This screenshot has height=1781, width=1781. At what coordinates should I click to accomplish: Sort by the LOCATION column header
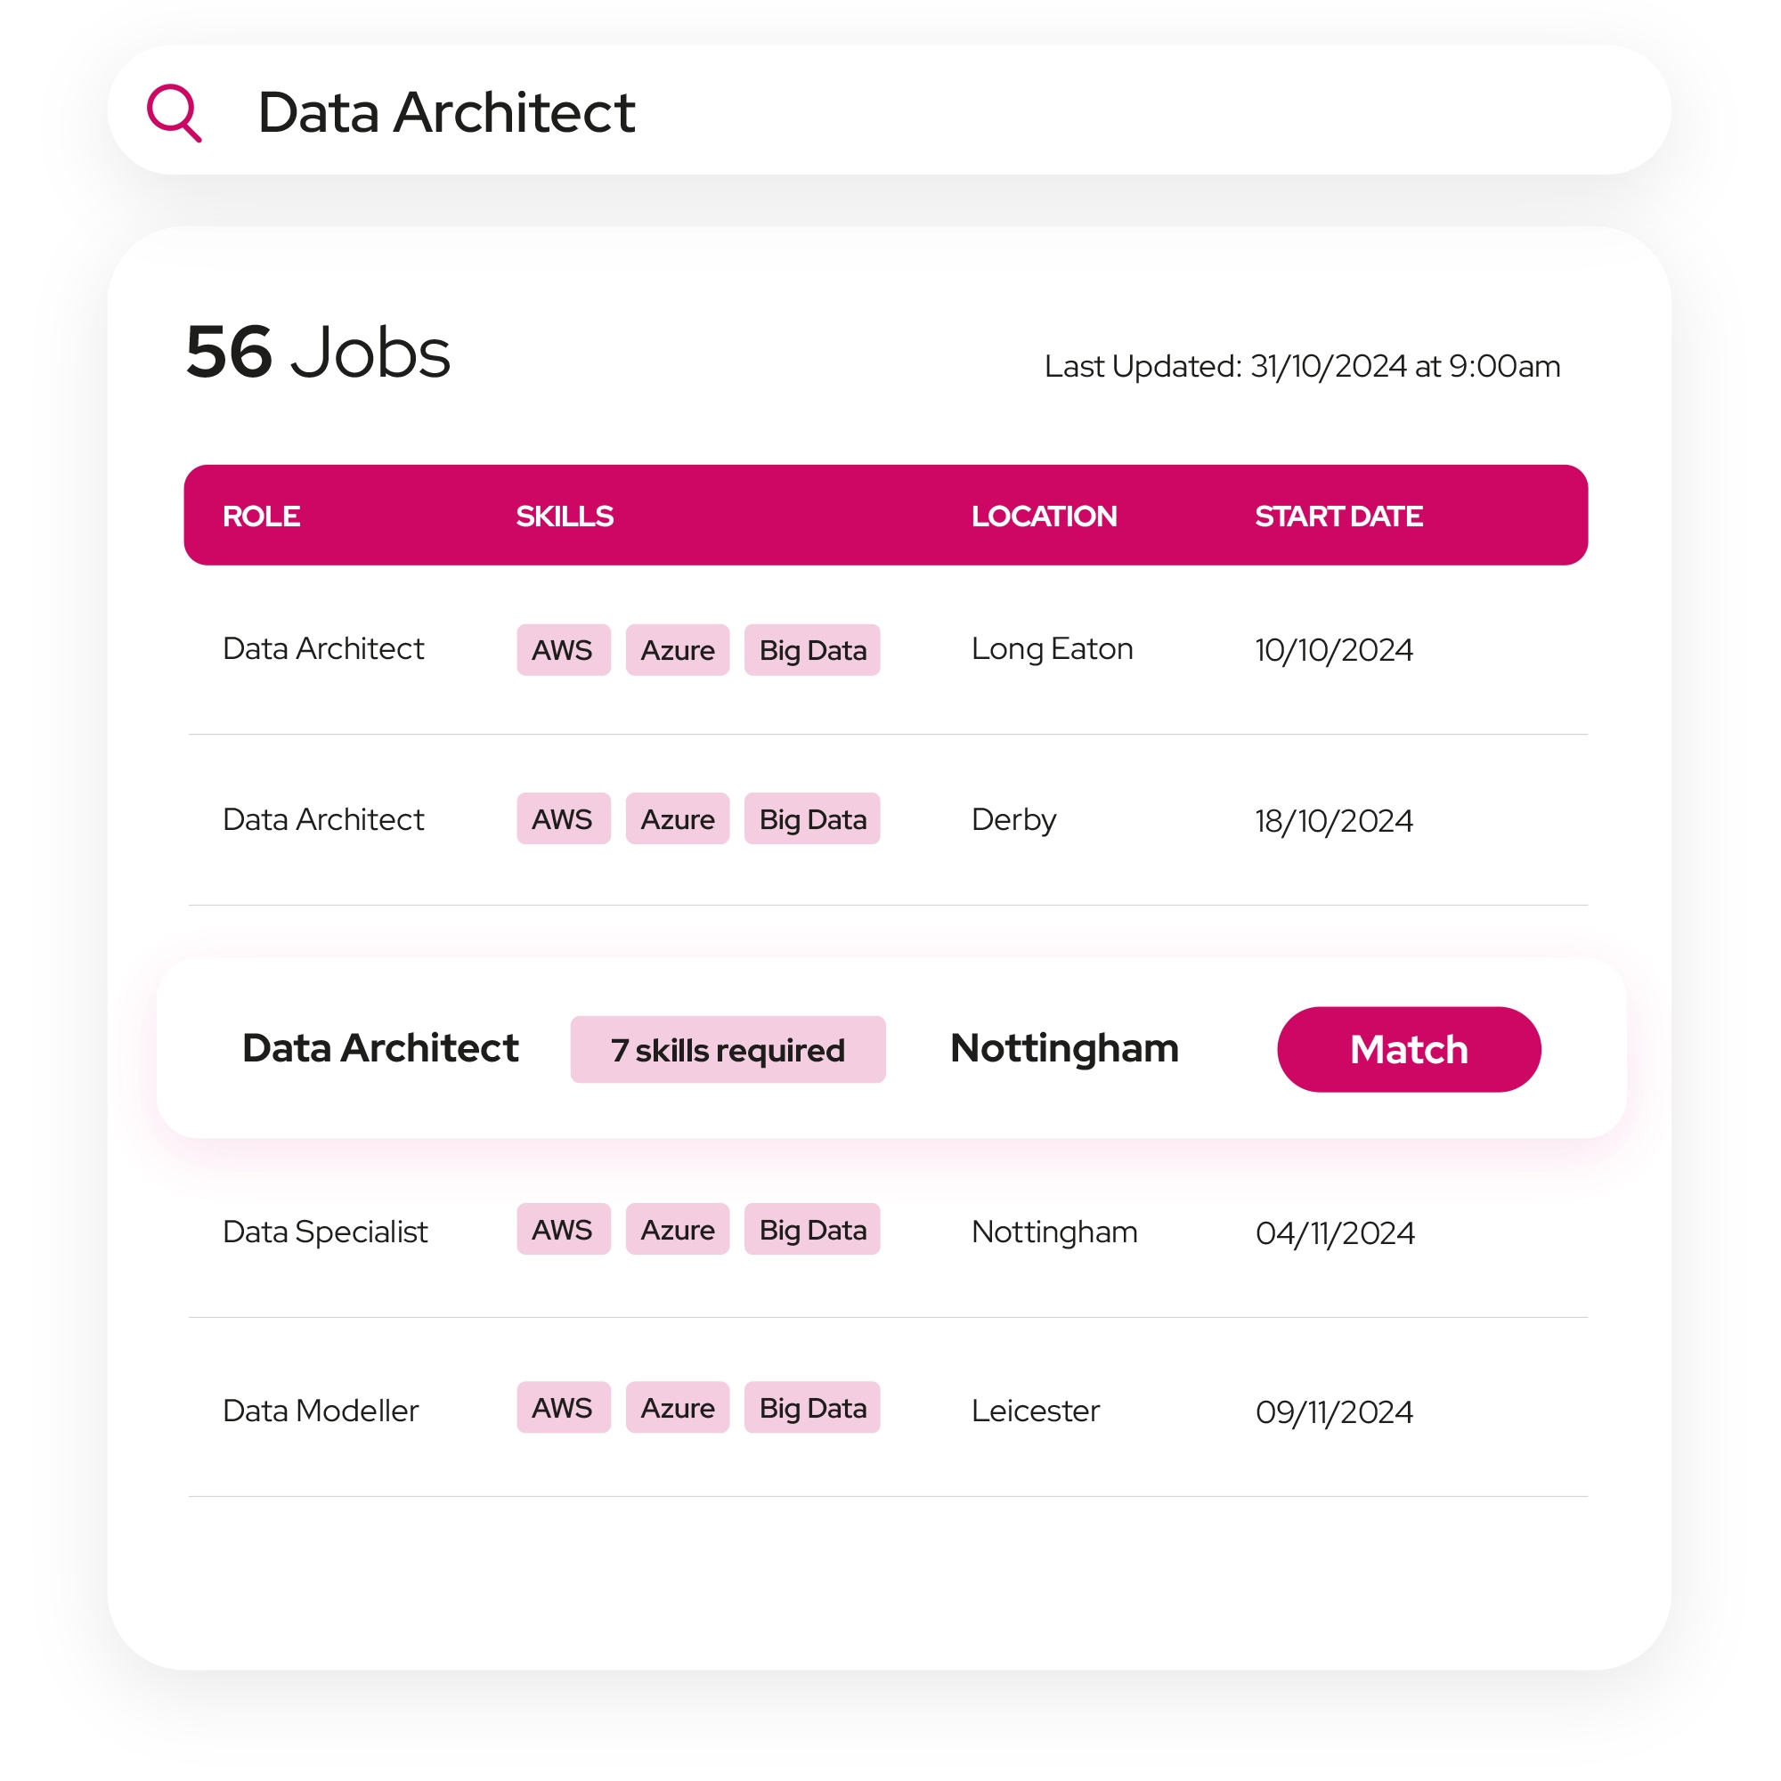[1044, 516]
